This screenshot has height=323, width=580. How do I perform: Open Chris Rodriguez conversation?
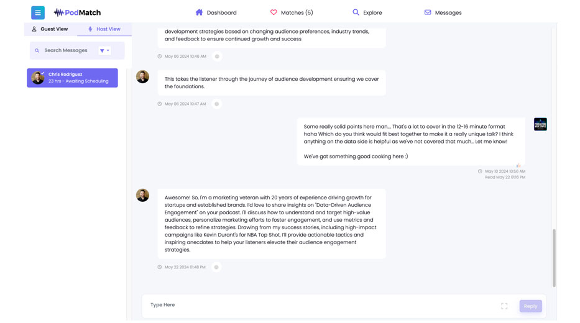click(x=72, y=78)
